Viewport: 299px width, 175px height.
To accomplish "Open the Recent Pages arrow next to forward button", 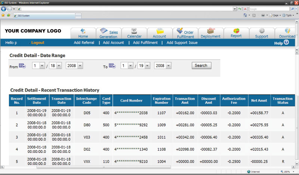I will (14, 9).
